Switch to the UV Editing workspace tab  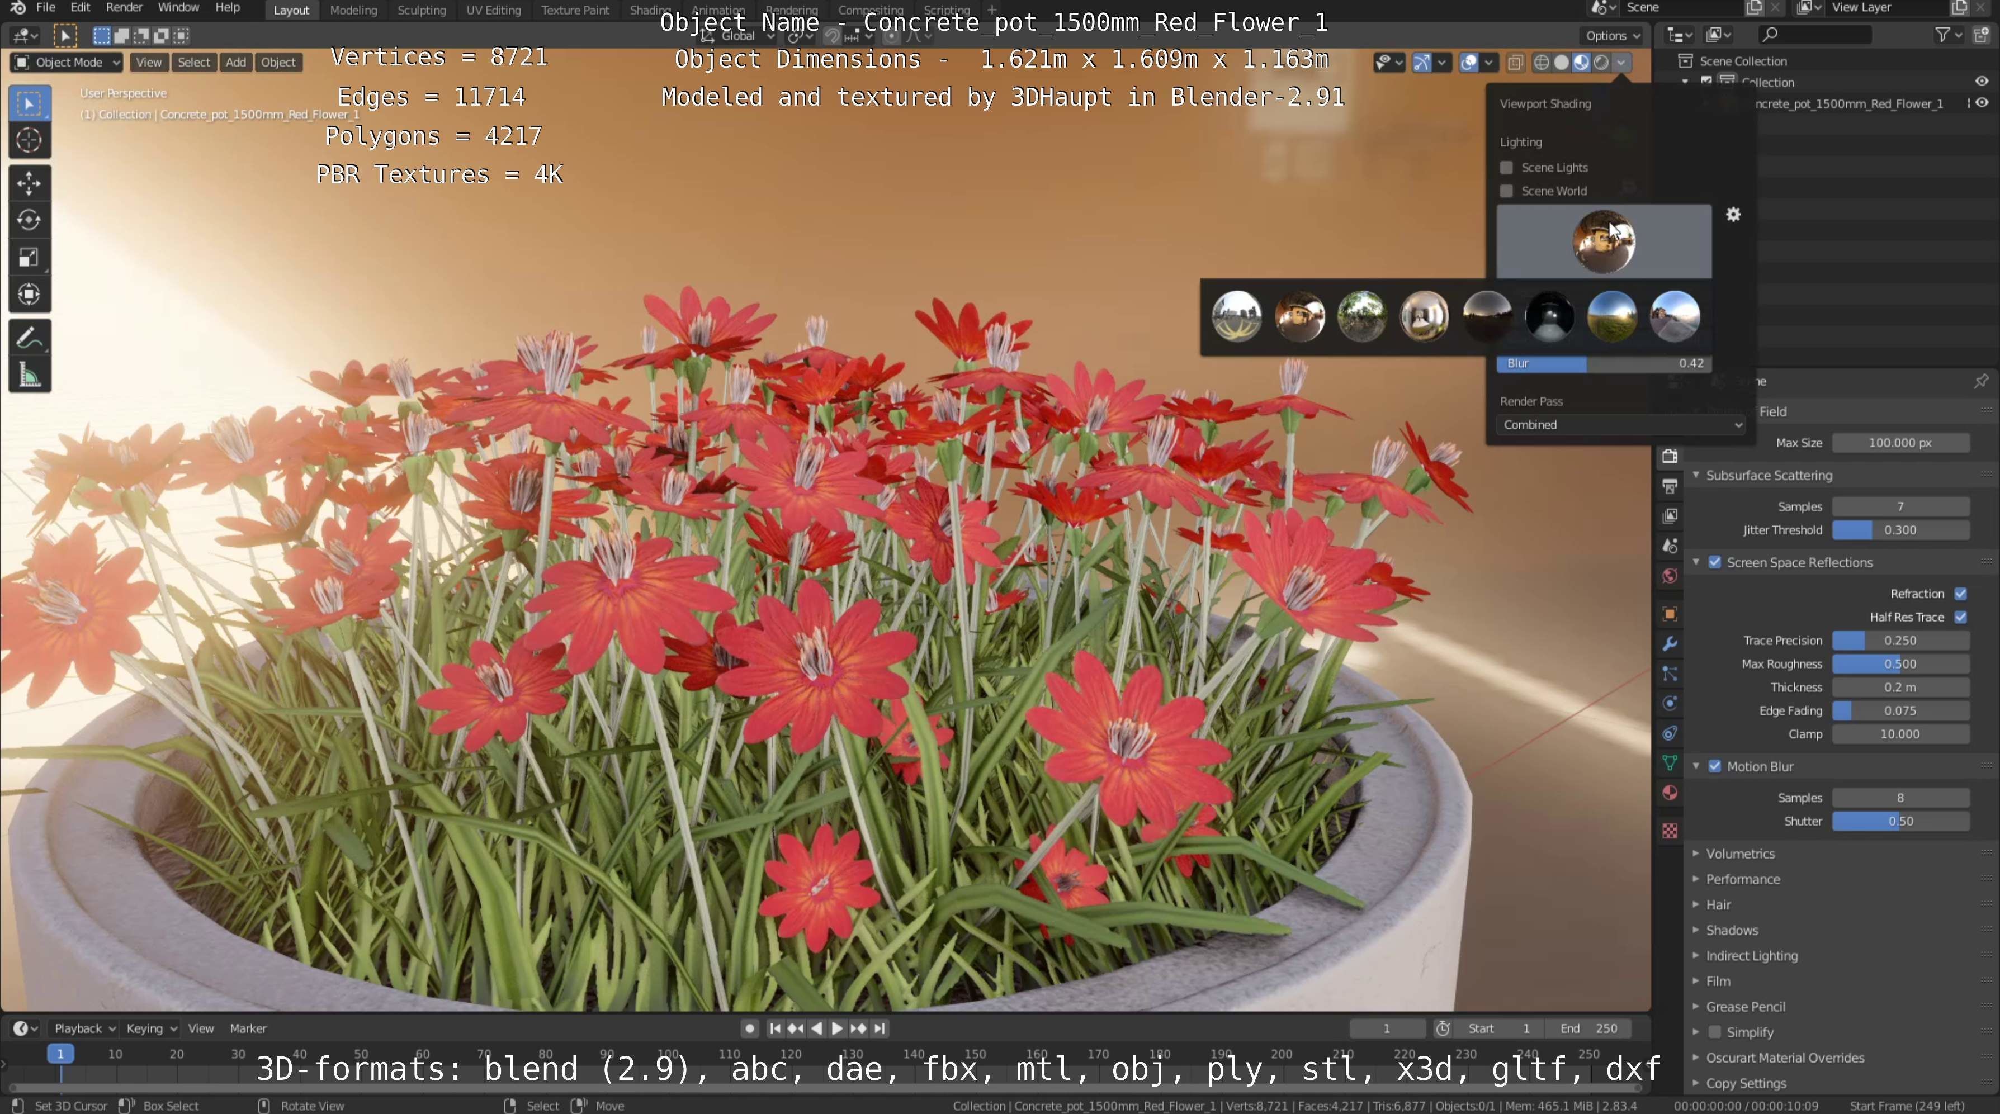coord(493,10)
